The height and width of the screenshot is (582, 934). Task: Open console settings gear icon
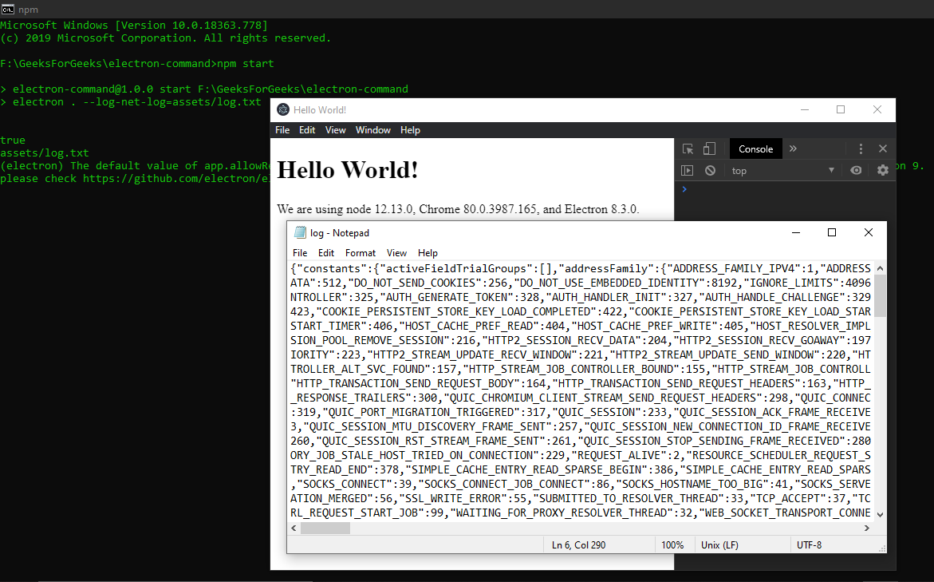pos(883,171)
